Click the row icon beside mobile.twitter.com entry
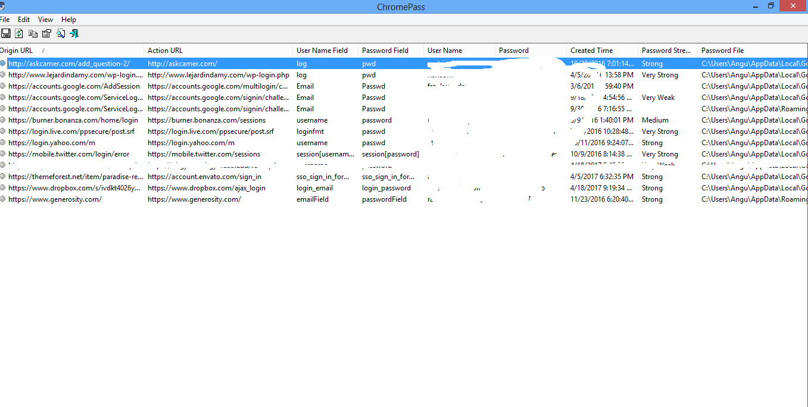Screen dimensions: 808x407 pos(3,154)
